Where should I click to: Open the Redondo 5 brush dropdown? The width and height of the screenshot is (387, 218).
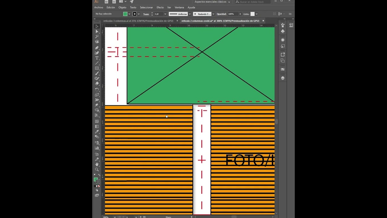pyautogui.click(x=213, y=14)
